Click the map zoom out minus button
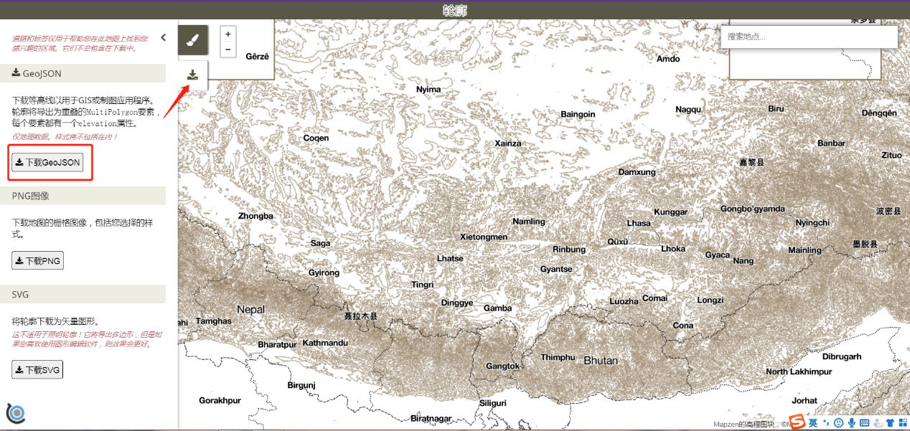910x431 pixels. click(228, 49)
